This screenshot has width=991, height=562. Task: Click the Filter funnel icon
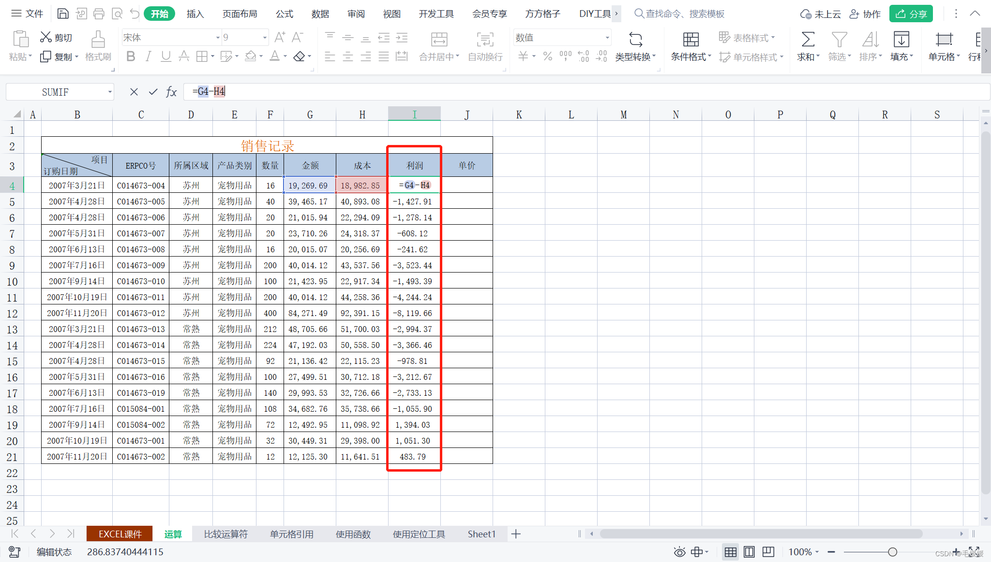tap(839, 39)
